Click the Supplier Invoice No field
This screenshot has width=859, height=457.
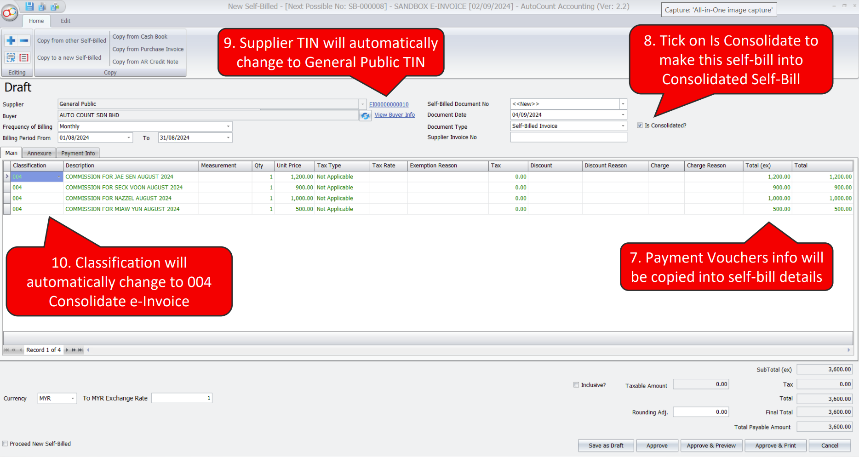[568, 137]
